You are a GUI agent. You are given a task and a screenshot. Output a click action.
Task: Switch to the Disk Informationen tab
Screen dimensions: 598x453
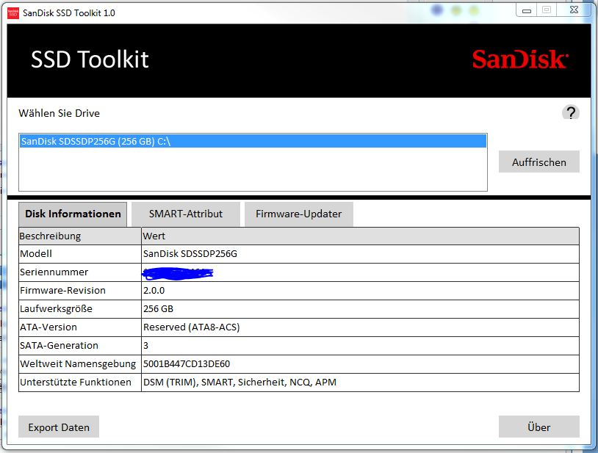pyautogui.click(x=73, y=214)
